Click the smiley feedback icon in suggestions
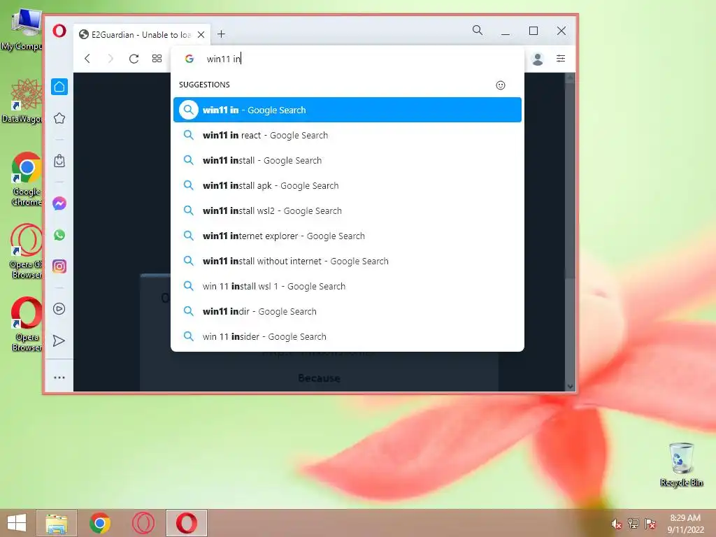Image resolution: width=716 pixels, height=537 pixels. coord(501,85)
